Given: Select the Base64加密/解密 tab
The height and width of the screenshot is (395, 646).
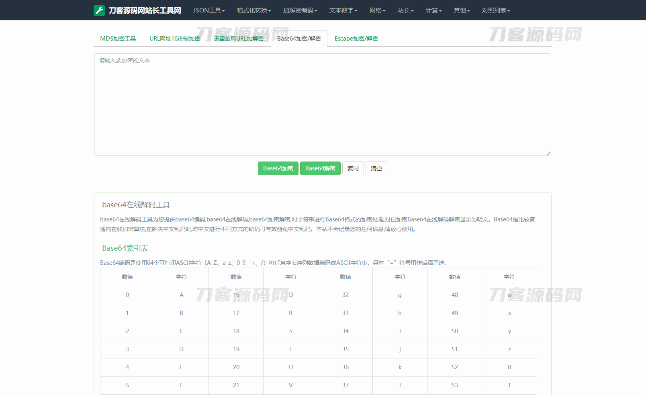Looking at the screenshot, I should tap(299, 39).
